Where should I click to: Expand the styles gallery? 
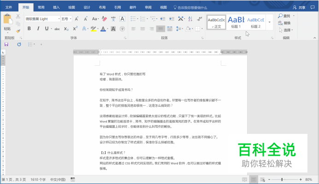click(270, 23)
